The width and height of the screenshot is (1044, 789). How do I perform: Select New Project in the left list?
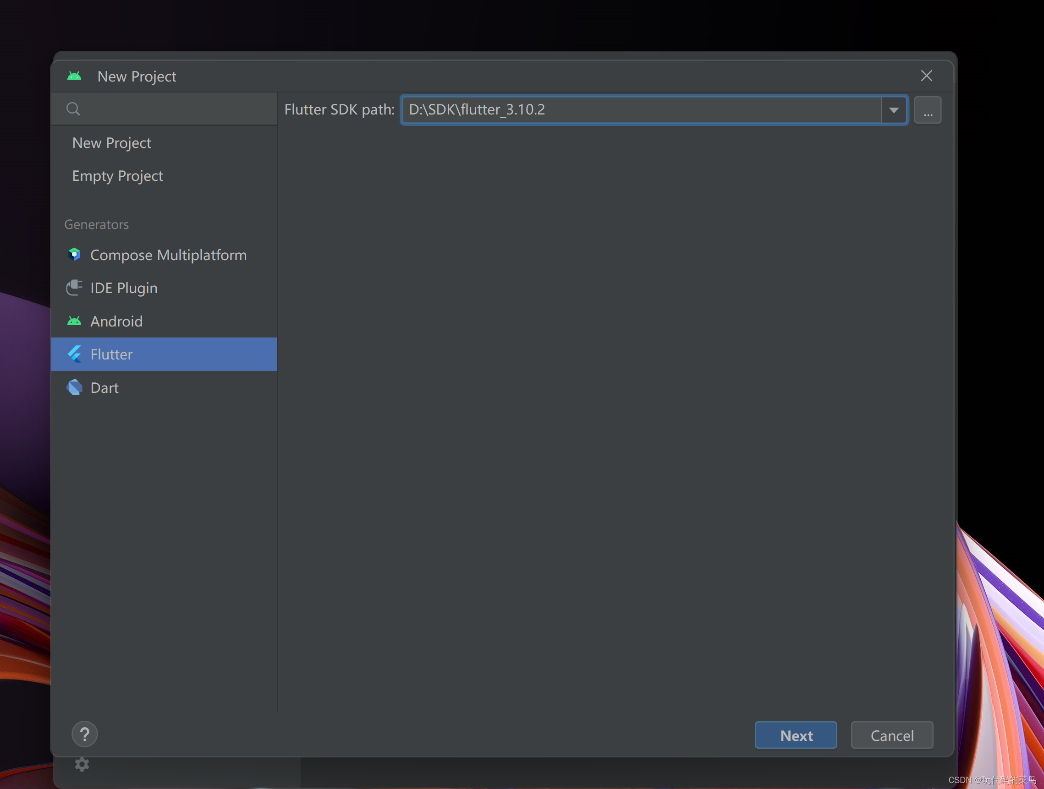[111, 143]
